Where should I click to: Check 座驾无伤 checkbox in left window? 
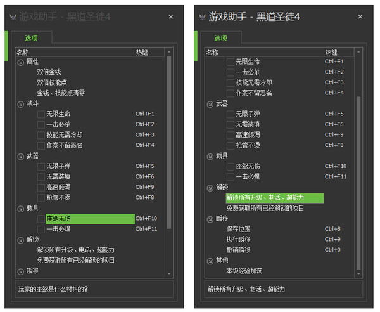[x=41, y=219]
